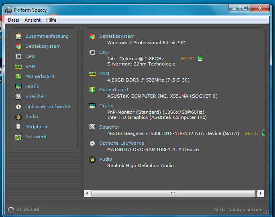Open the Datei menu
This screenshot has height=217, width=275.
coord(13,20)
